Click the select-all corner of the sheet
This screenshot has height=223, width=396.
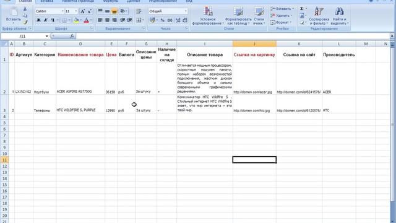(x=4, y=44)
